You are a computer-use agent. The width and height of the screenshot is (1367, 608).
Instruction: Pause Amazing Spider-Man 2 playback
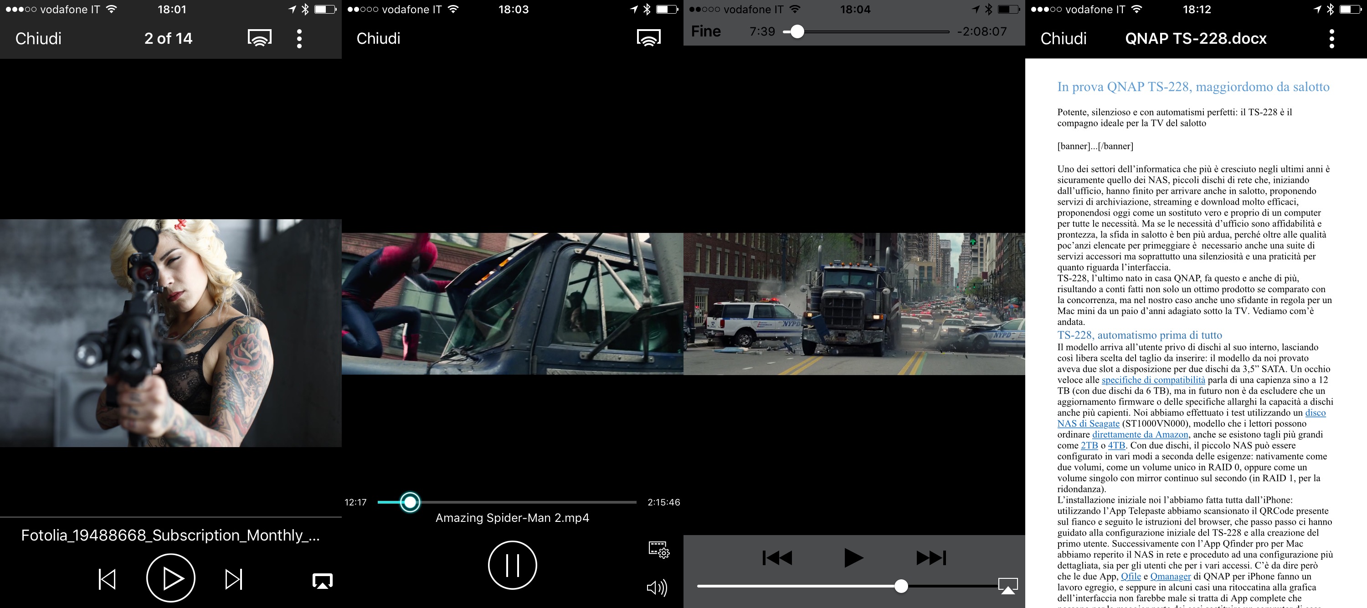512,564
